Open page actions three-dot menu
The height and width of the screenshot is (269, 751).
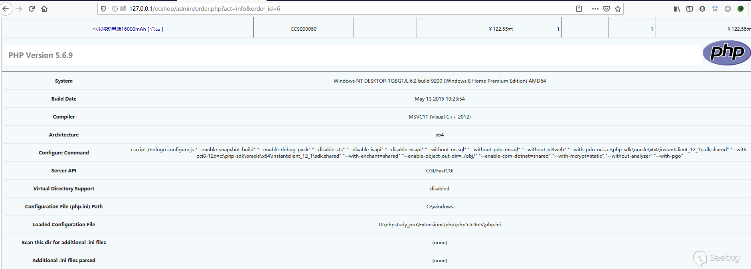point(595,9)
